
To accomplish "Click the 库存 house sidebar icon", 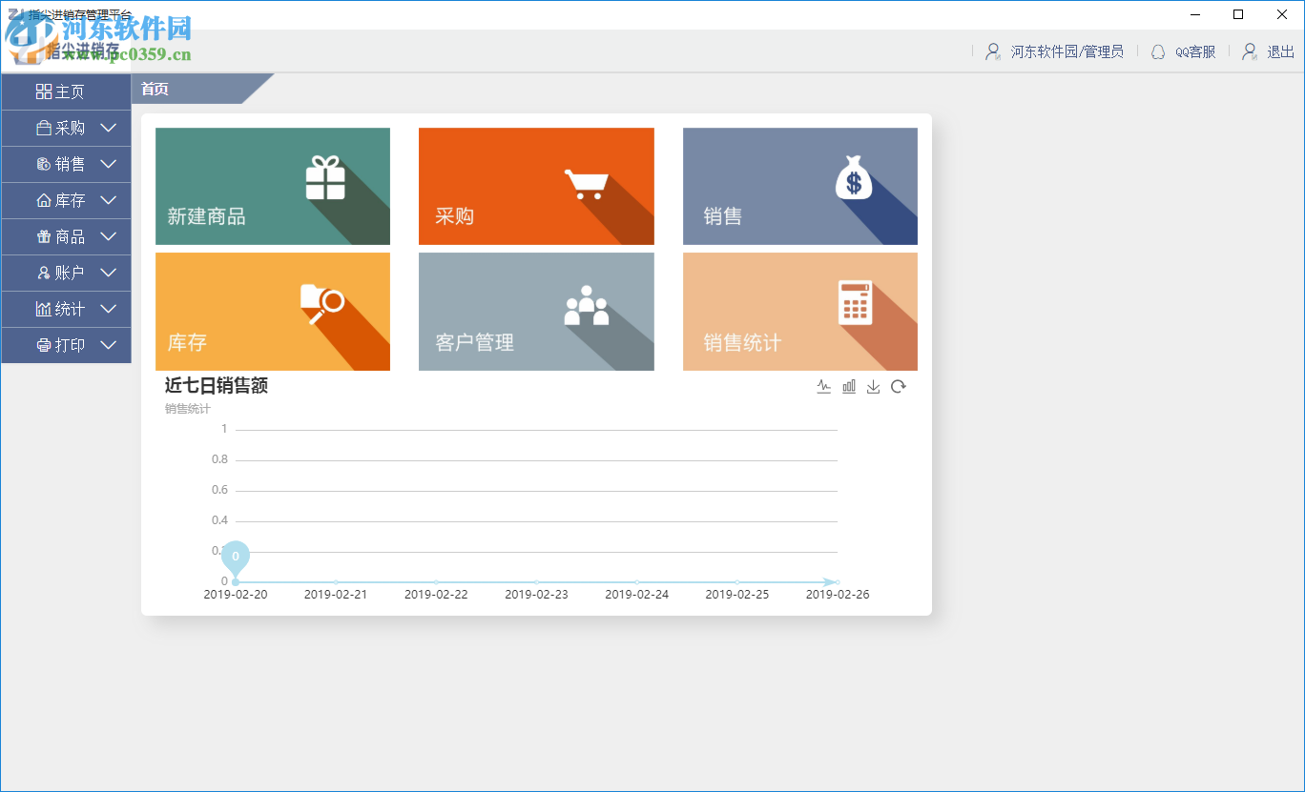I will pos(44,200).
